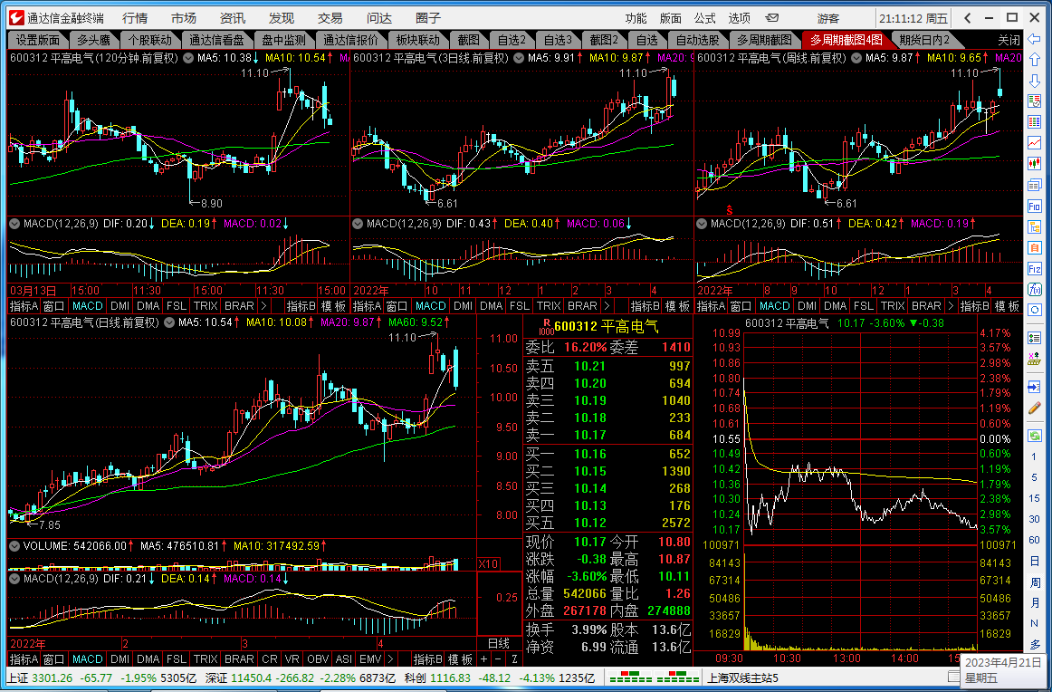Click the plus zoom button on daily chart
Viewport: 1052px width, 692px height.
pos(483,659)
